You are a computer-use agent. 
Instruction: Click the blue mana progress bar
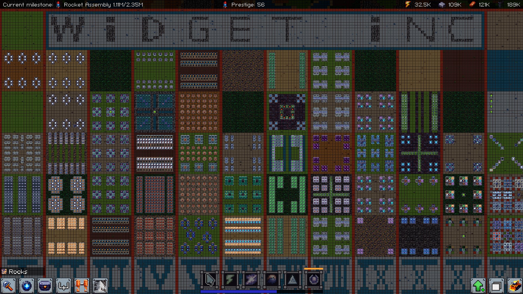click(238, 292)
